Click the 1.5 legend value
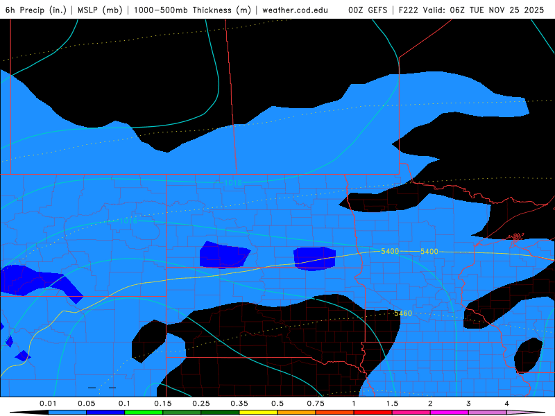The width and height of the screenshot is (555, 416). click(392, 404)
